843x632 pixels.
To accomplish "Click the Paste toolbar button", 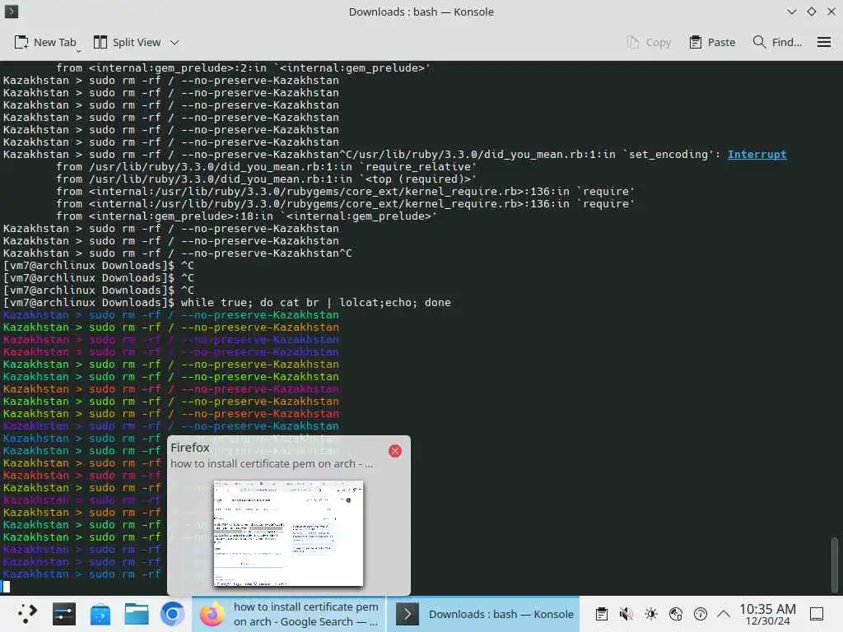I will point(712,42).
